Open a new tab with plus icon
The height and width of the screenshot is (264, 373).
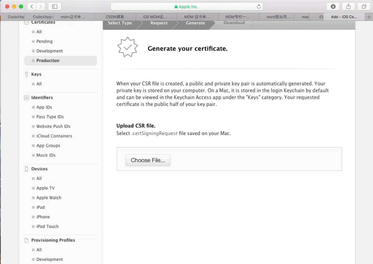point(369,17)
